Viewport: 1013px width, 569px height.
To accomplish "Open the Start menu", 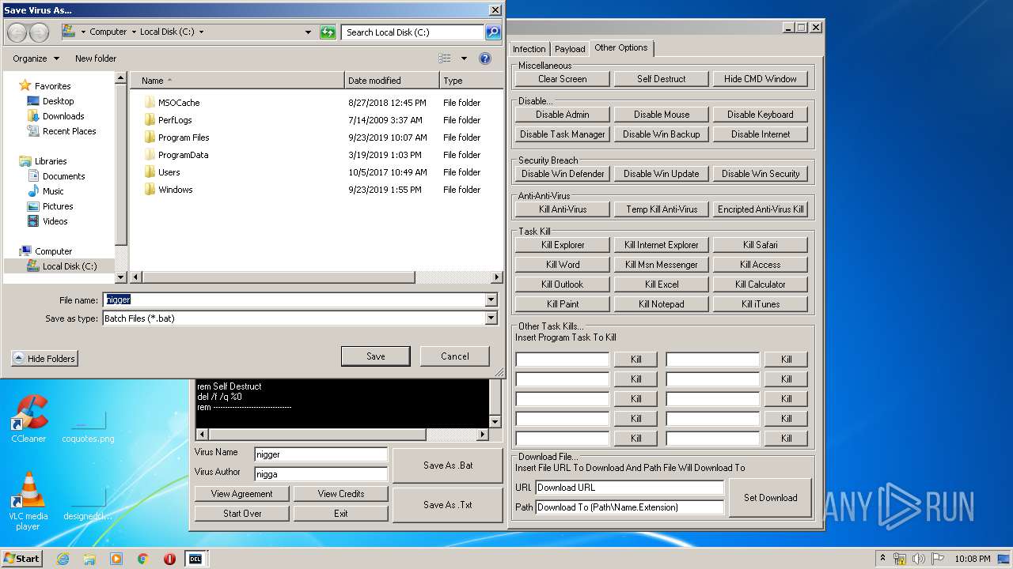I will pos(21,559).
